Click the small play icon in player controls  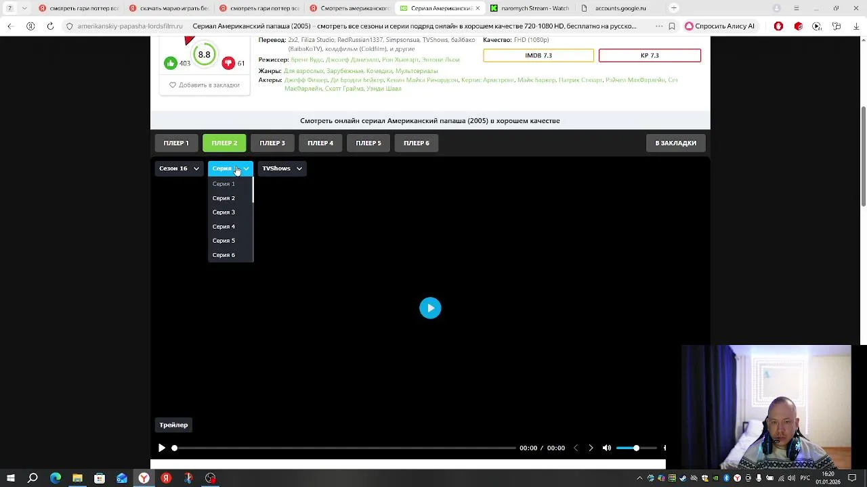[161, 448]
